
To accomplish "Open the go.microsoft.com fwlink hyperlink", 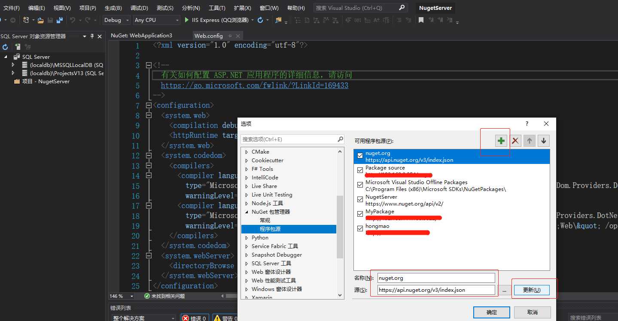I will tap(255, 85).
